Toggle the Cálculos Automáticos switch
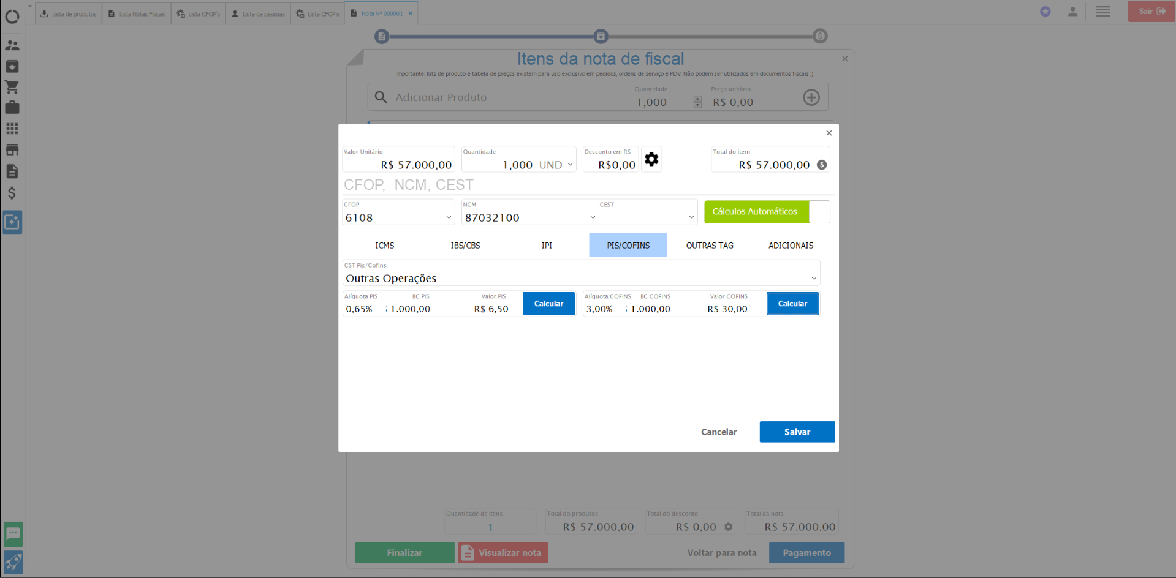The width and height of the screenshot is (1176, 578). click(x=819, y=212)
